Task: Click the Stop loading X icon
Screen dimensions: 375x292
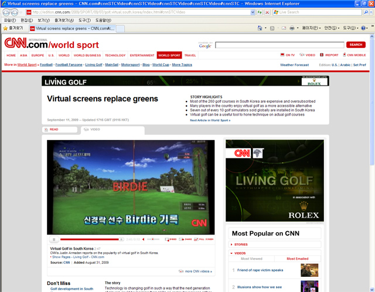Action: coord(267,12)
